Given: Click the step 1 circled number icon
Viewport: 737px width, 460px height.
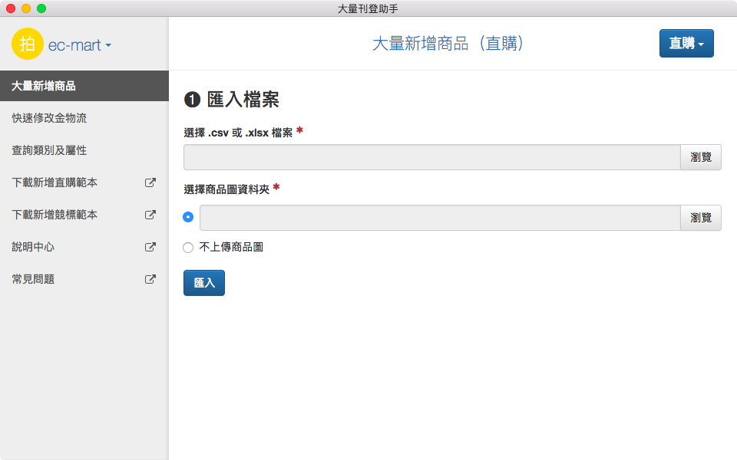Looking at the screenshot, I should click(x=192, y=100).
